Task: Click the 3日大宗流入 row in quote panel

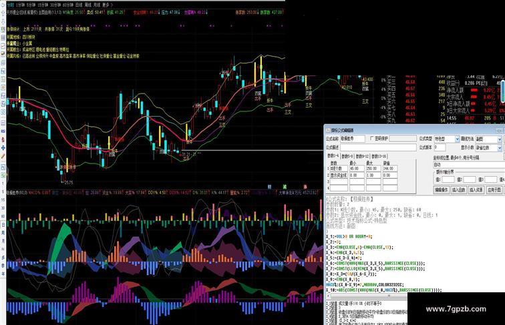Action: pos(476,110)
